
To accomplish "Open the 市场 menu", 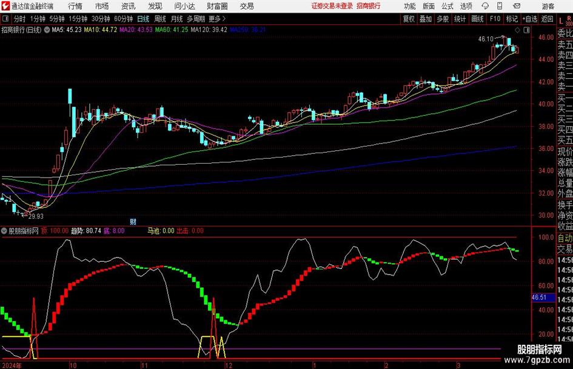I will click(x=102, y=6).
